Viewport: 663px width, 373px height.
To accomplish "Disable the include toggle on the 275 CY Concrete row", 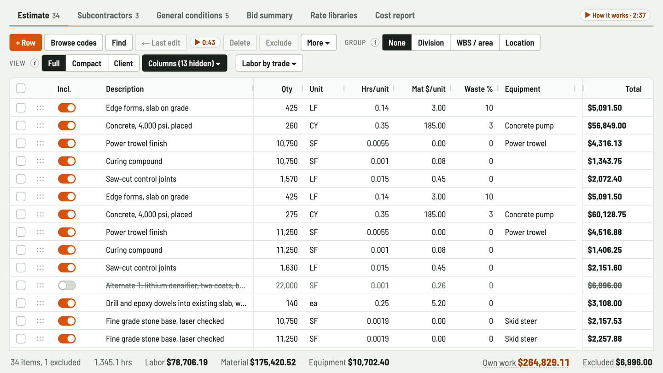I will (x=67, y=215).
